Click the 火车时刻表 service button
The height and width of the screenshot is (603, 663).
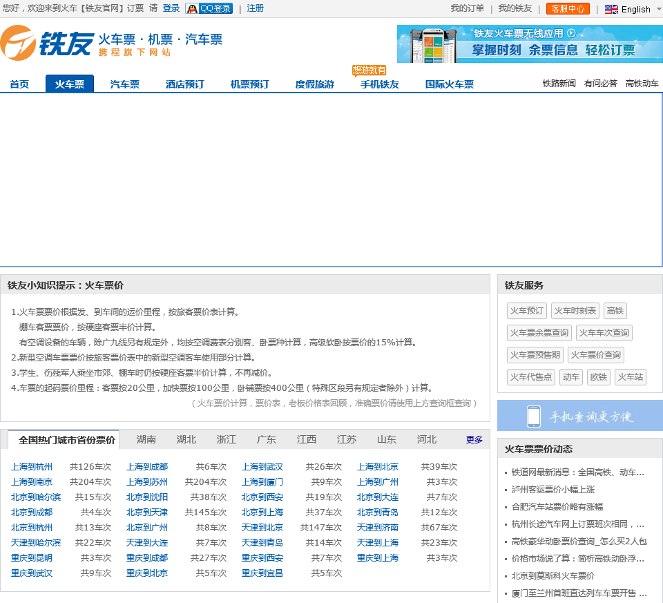575,311
